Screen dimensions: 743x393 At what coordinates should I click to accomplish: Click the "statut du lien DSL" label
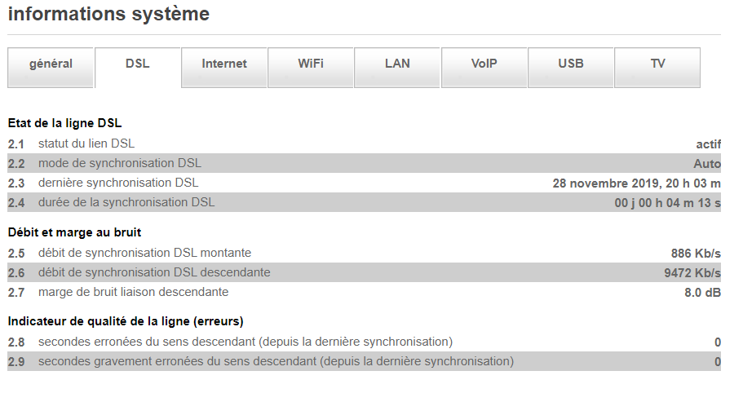pos(86,144)
